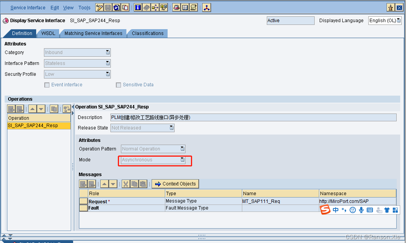Open the Classifications tab link
406x243 pixels.
[x=147, y=33]
